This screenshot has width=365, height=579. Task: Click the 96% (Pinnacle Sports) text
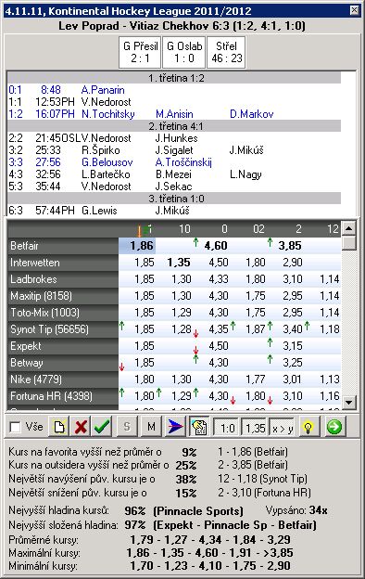183,511
